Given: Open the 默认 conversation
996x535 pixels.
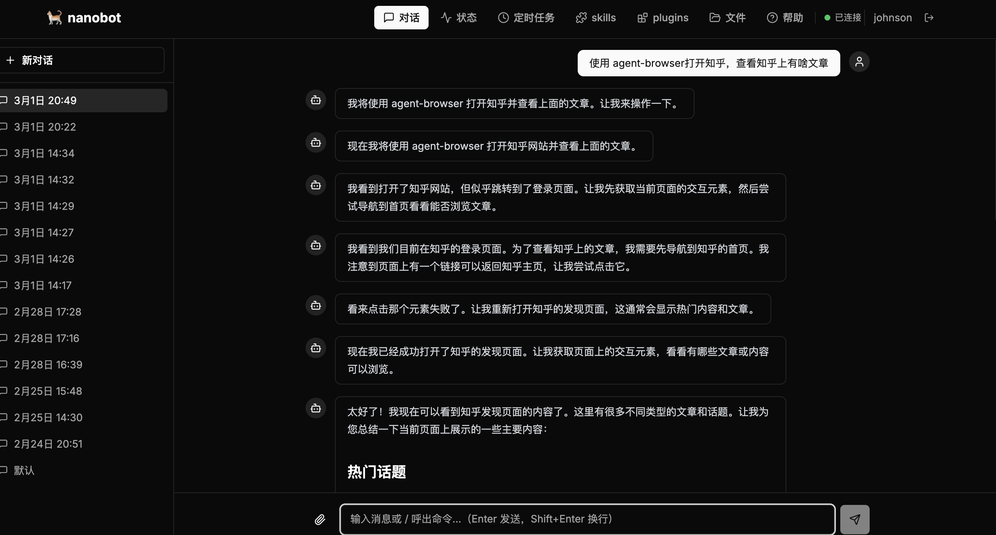Looking at the screenshot, I should [83, 470].
